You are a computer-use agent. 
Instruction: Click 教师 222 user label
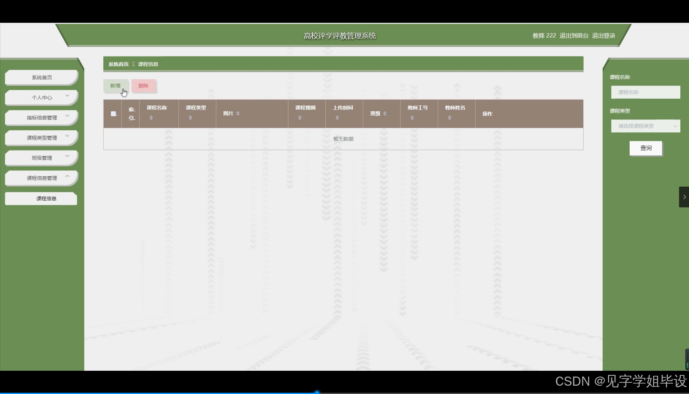coord(544,36)
